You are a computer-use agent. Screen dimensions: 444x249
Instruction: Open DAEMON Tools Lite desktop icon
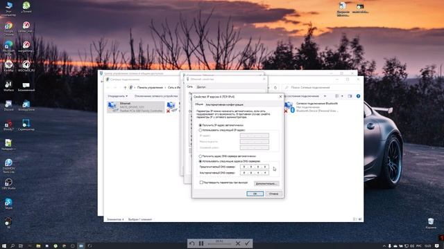coord(8,166)
